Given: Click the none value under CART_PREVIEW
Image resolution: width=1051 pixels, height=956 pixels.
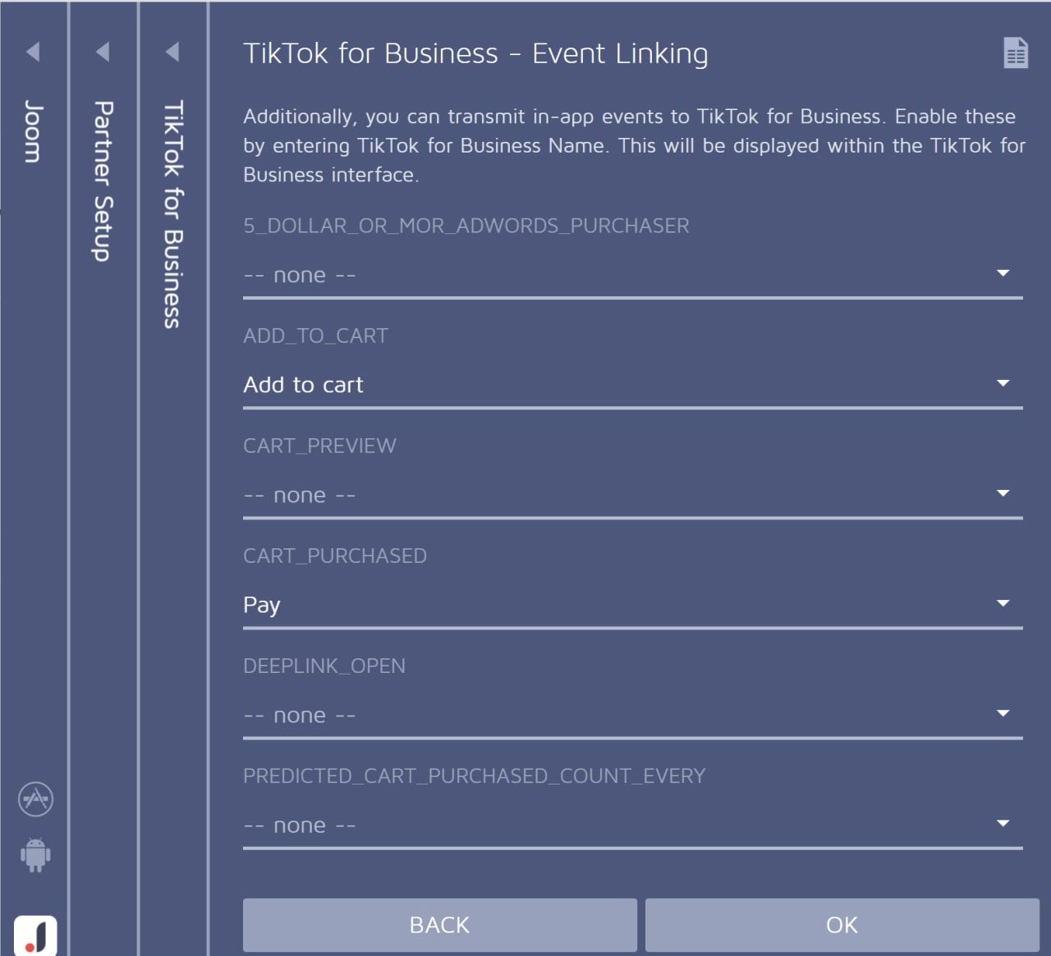Looking at the screenshot, I should 298,495.
